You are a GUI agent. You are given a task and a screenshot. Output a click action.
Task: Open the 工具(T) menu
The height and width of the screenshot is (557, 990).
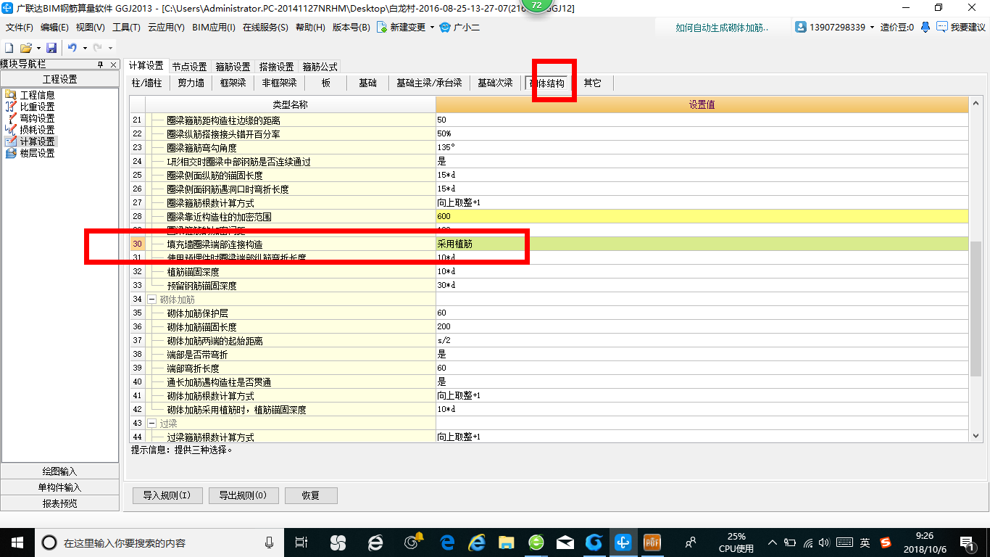[126, 27]
